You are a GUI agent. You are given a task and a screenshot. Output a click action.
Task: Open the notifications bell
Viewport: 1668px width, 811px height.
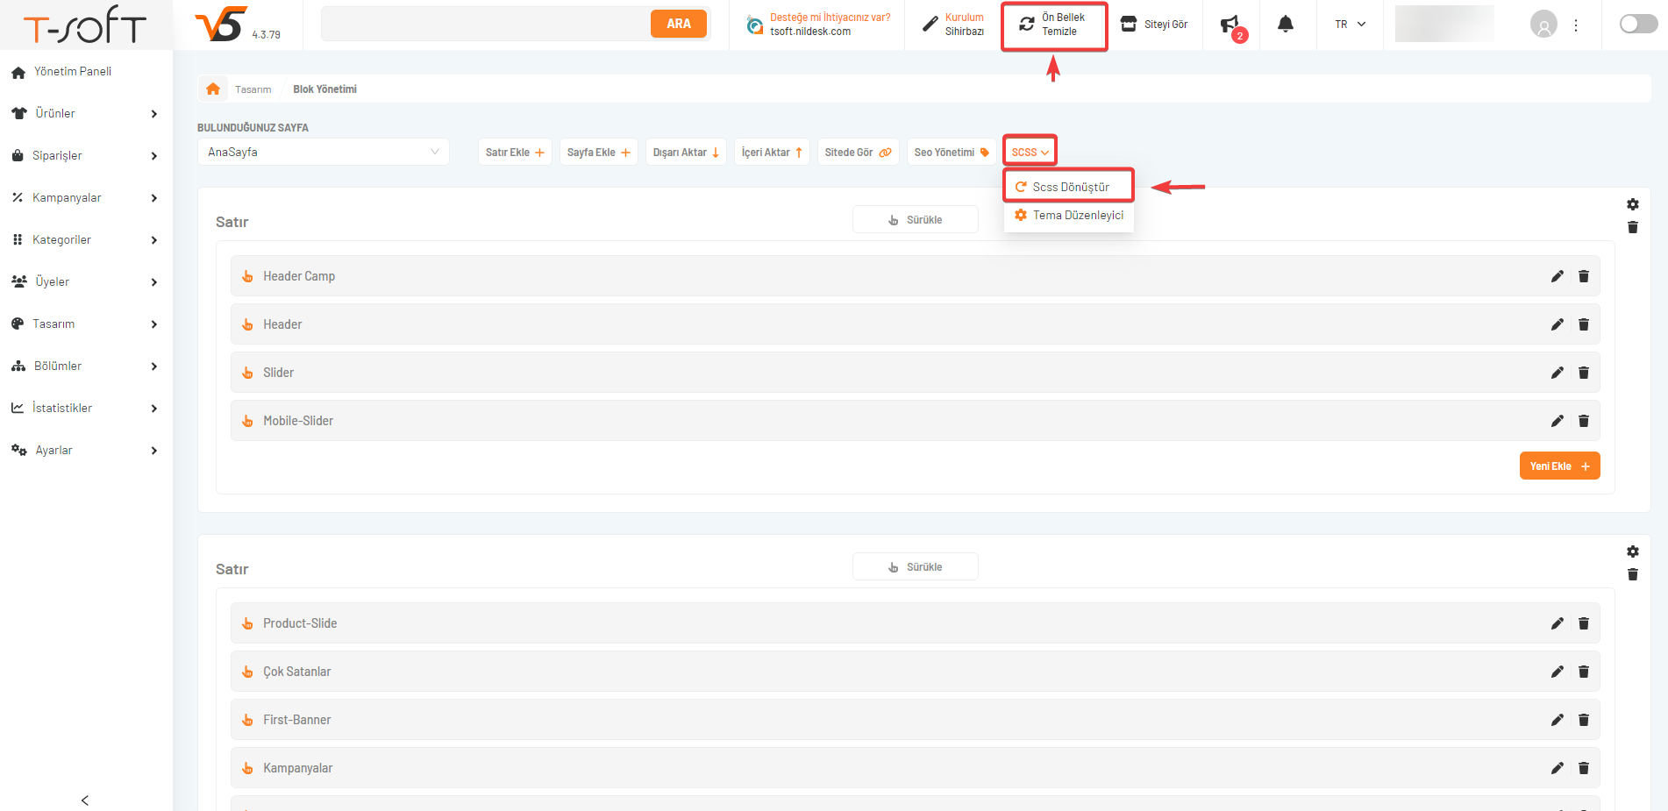[1285, 24]
